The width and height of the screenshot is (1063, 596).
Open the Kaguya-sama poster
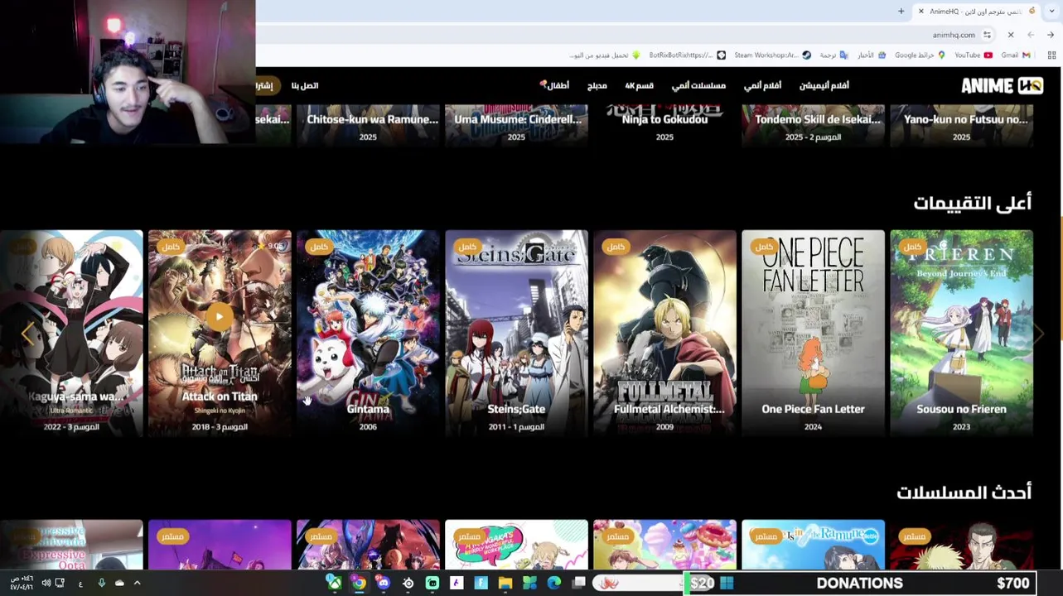coord(71,333)
